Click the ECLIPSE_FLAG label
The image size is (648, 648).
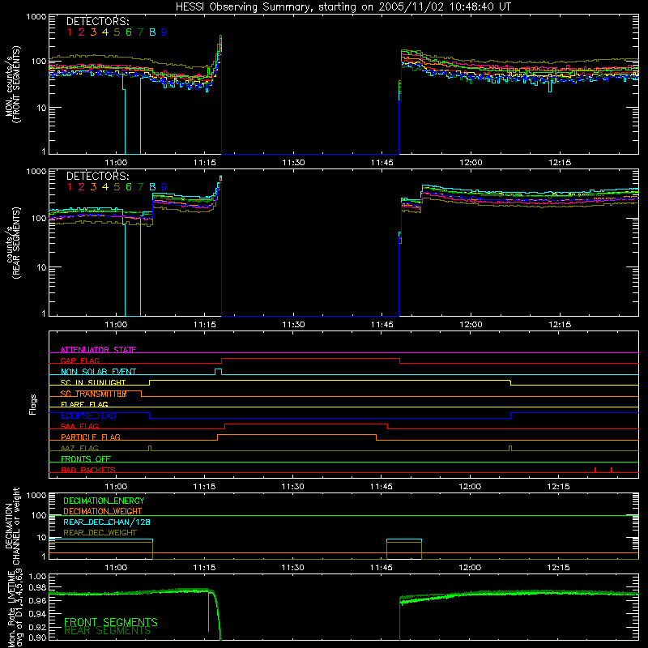pyautogui.click(x=88, y=416)
